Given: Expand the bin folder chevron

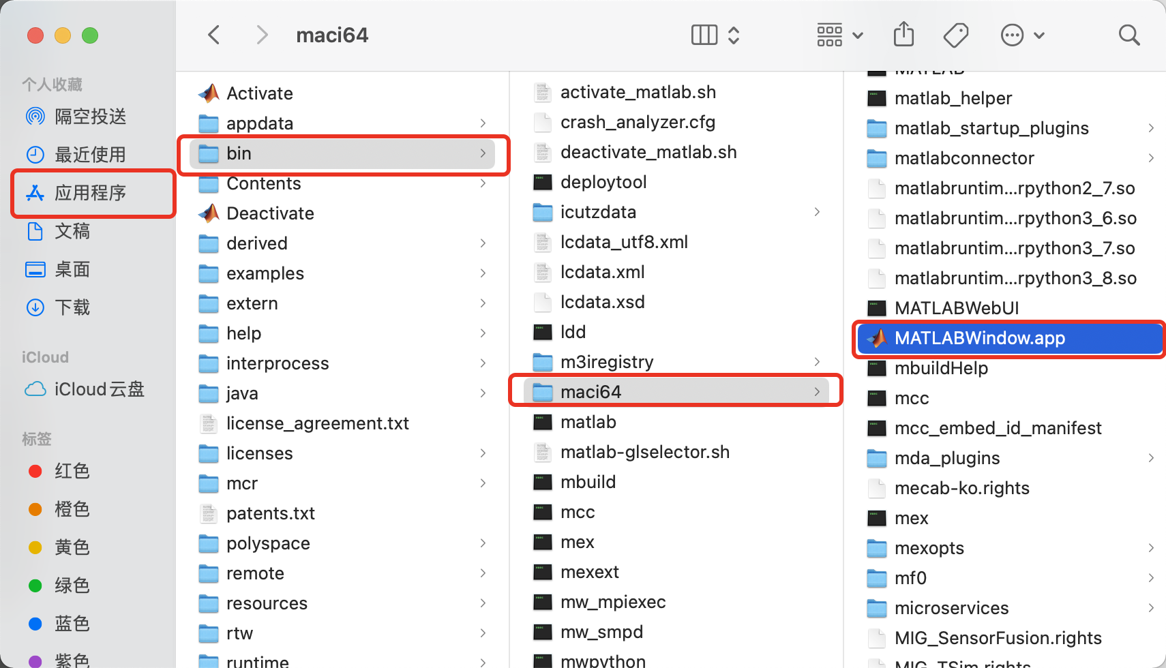Looking at the screenshot, I should [x=483, y=153].
